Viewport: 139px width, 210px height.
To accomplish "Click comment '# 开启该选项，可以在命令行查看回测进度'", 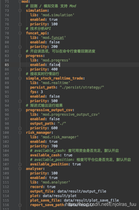I will [60, 51].
